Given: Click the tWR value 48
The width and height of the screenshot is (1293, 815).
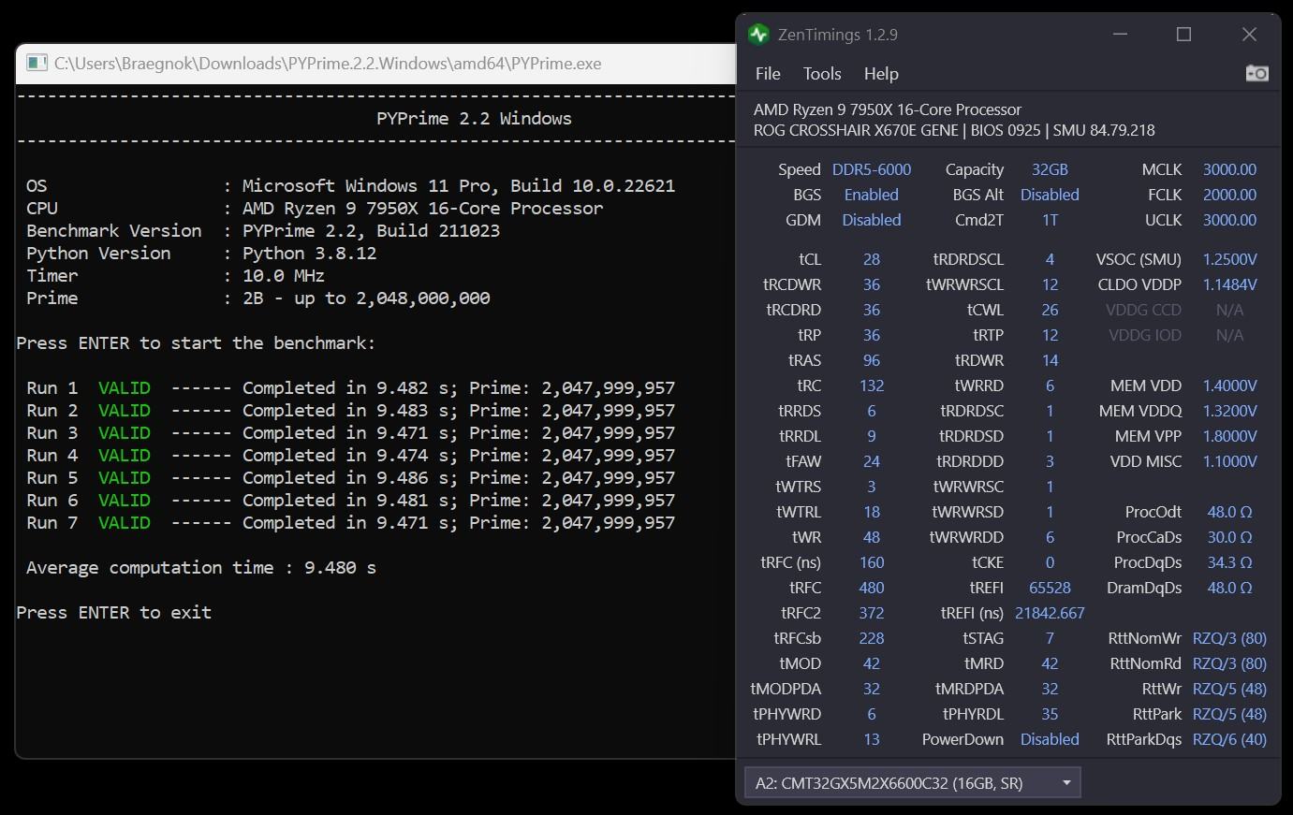Looking at the screenshot, I should (x=872, y=537).
